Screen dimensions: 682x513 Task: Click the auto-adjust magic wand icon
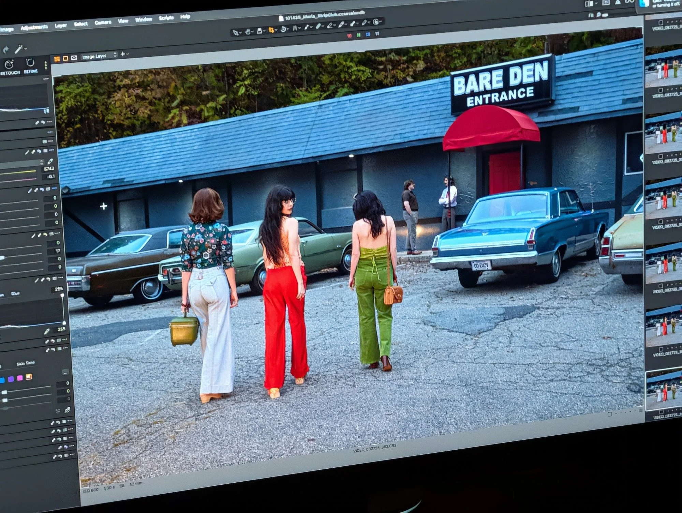pyautogui.click(x=18, y=50)
